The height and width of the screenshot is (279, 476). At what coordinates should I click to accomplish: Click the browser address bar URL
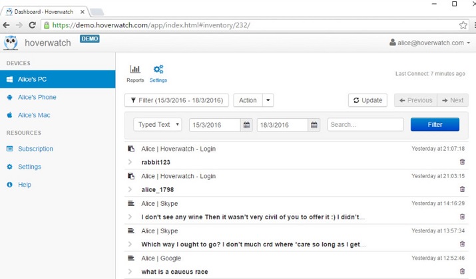pyautogui.click(x=151, y=25)
